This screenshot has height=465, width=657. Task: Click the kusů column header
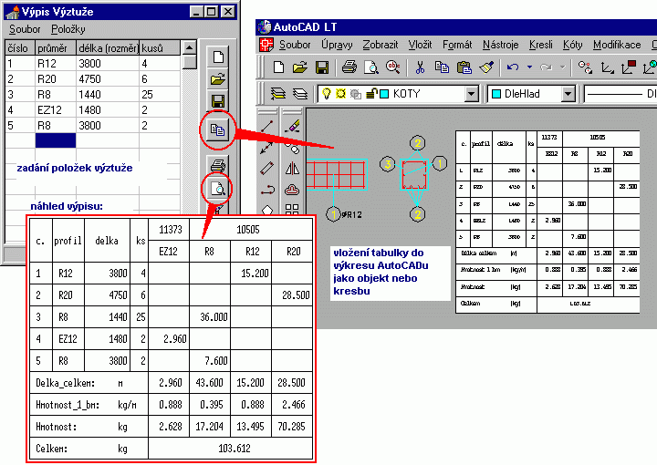point(160,48)
